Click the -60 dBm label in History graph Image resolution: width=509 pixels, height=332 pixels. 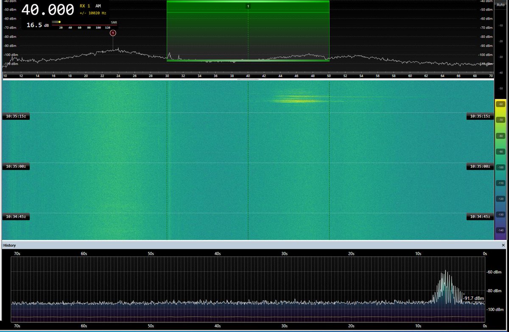click(495, 272)
